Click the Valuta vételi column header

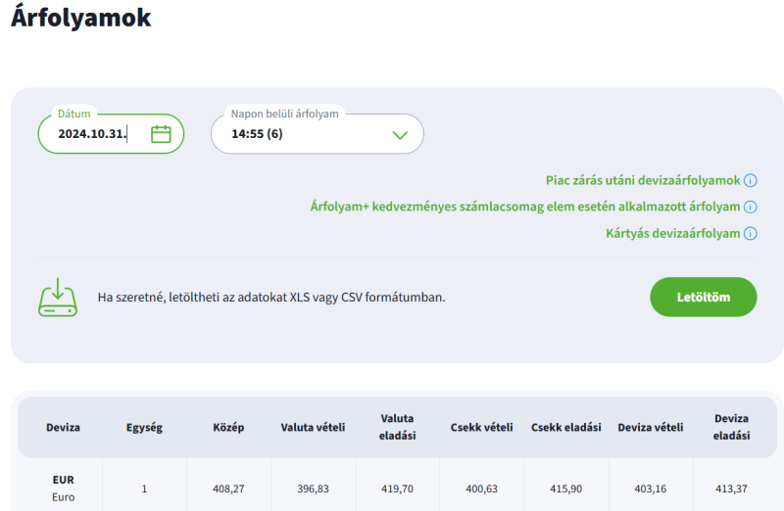coord(313,428)
